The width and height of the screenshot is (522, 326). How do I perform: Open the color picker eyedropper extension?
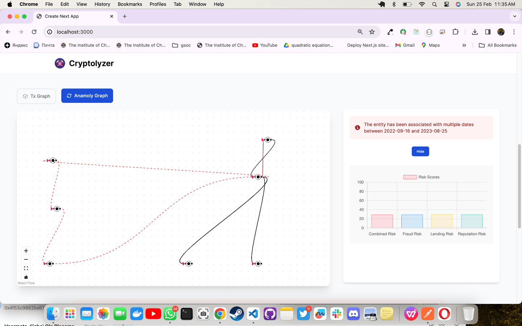coord(390,32)
